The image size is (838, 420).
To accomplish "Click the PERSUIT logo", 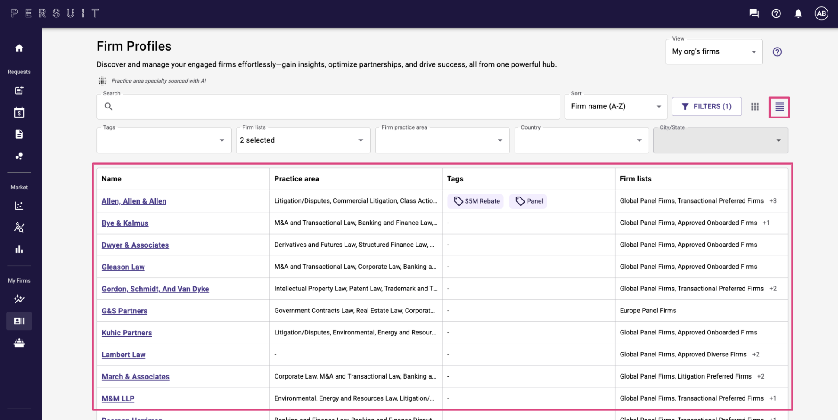I will (x=55, y=13).
